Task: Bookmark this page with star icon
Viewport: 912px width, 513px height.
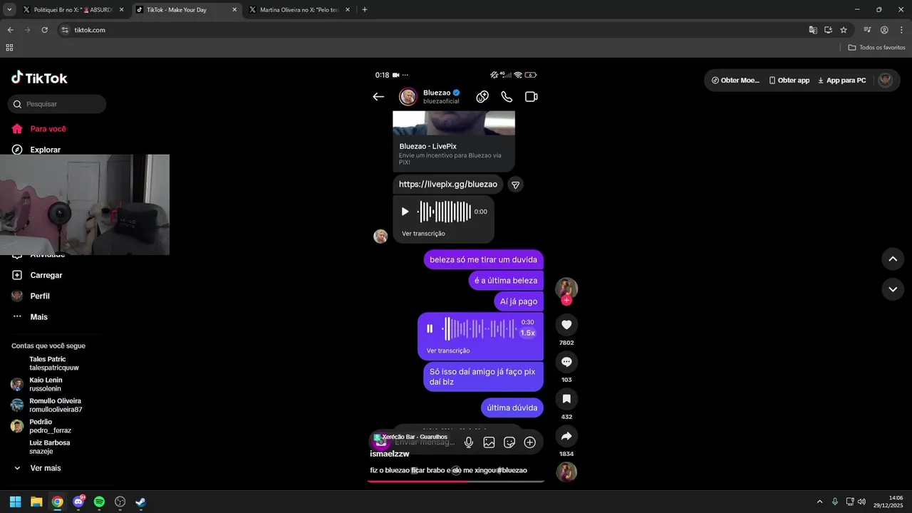Action: click(x=844, y=30)
